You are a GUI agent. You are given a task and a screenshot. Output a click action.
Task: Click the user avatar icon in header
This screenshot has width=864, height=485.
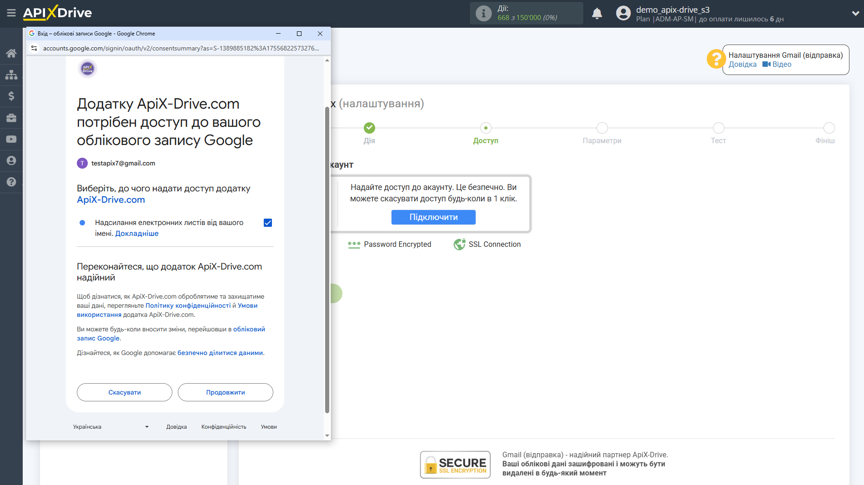[623, 13]
